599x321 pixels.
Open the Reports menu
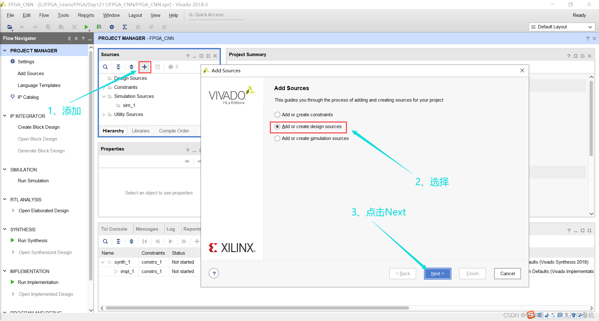point(86,15)
